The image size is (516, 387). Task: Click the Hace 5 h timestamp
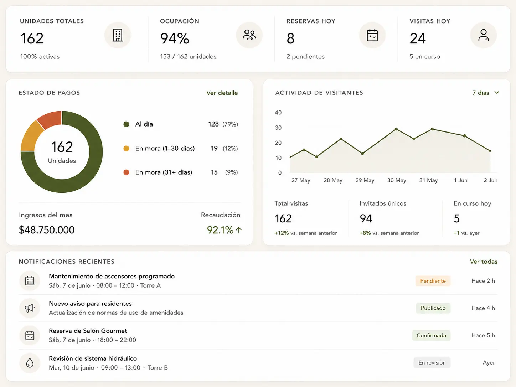click(x=483, y=335)
